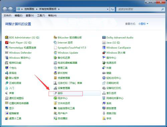167x127 pixels.
Task: Open RemoteApp 和桌面连接 link
Action: (23, 48)
